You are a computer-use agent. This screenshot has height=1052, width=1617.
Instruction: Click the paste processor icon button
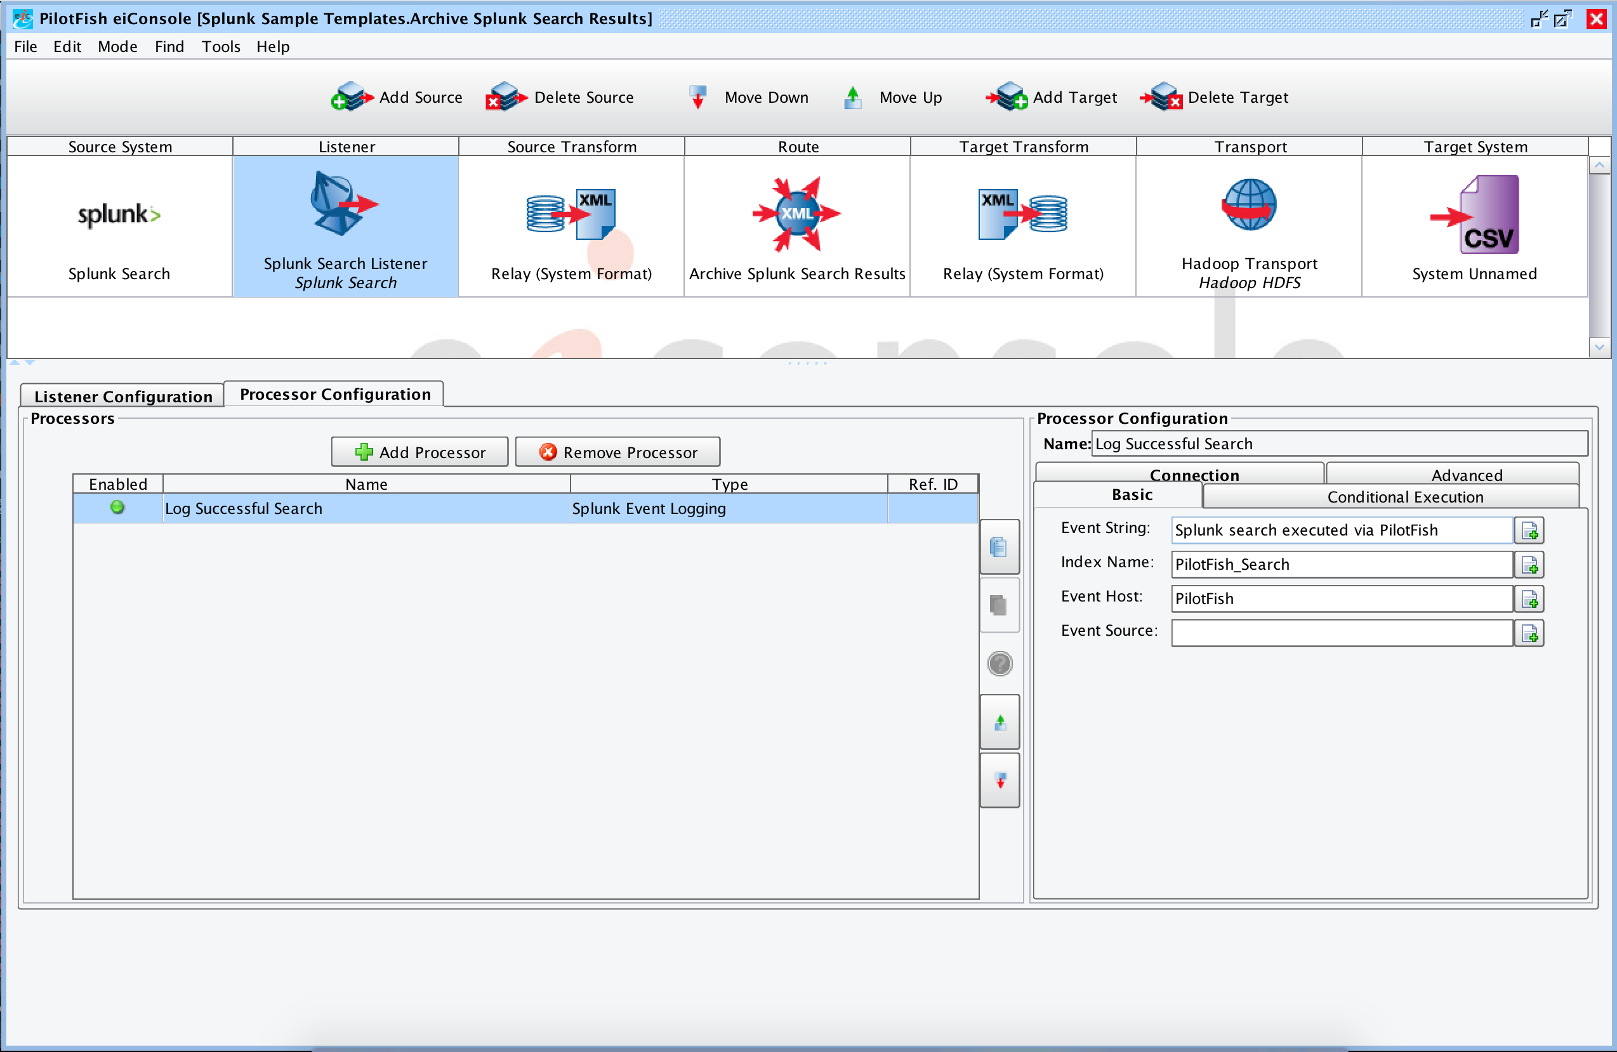pyautogui.click(x=1000, y=605)
